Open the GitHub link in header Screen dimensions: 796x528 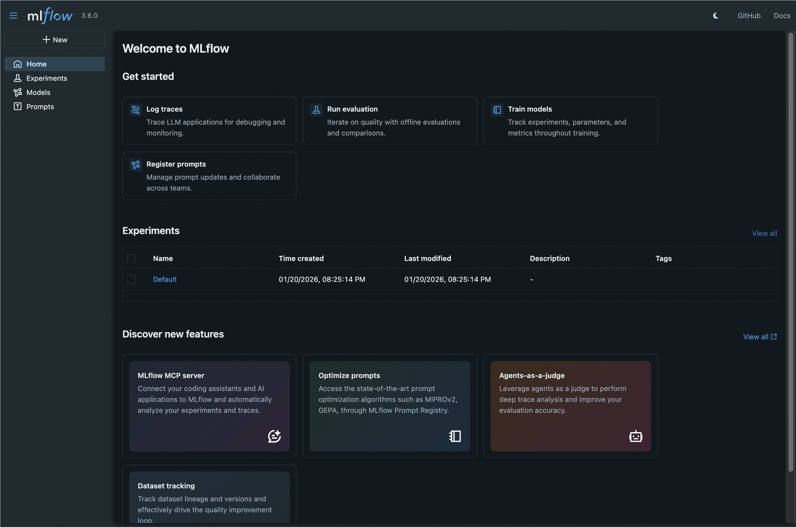(x=749, y=15)
